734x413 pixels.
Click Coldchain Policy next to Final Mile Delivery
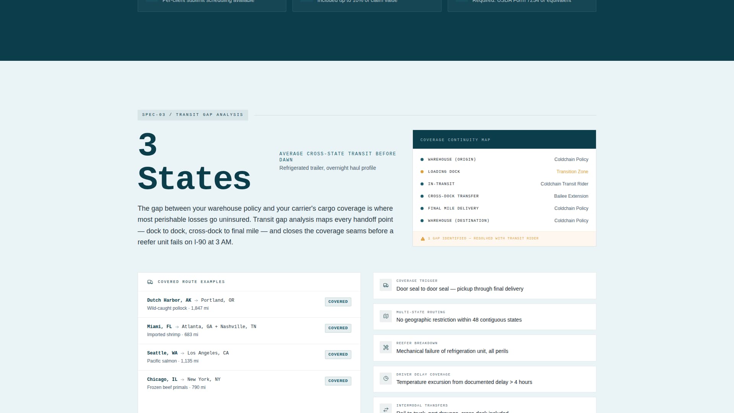pyautogui.click(x=571, y=208)
